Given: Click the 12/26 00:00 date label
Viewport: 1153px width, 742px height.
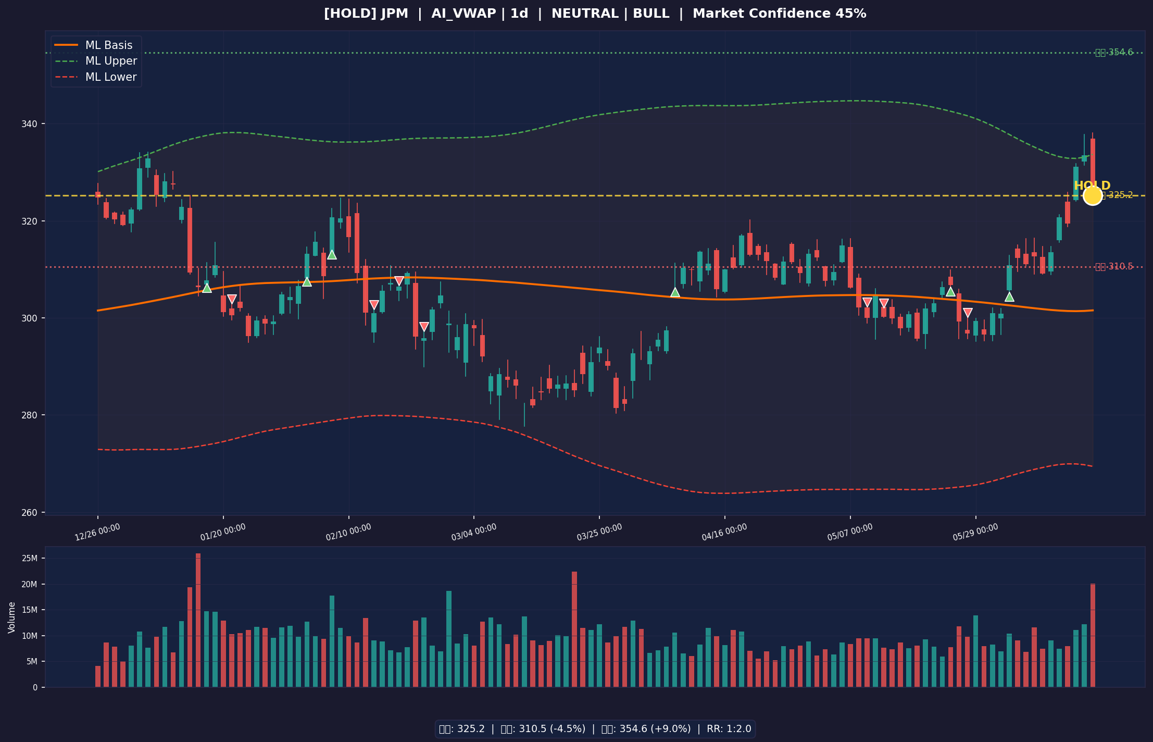Looking at the screenshot, I should click(97, 532).
